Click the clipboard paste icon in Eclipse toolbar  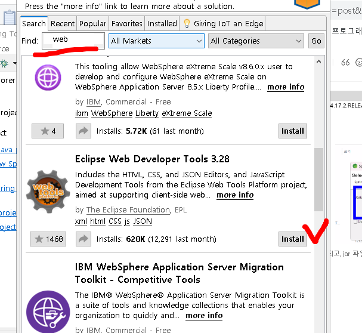pos(10,17)
